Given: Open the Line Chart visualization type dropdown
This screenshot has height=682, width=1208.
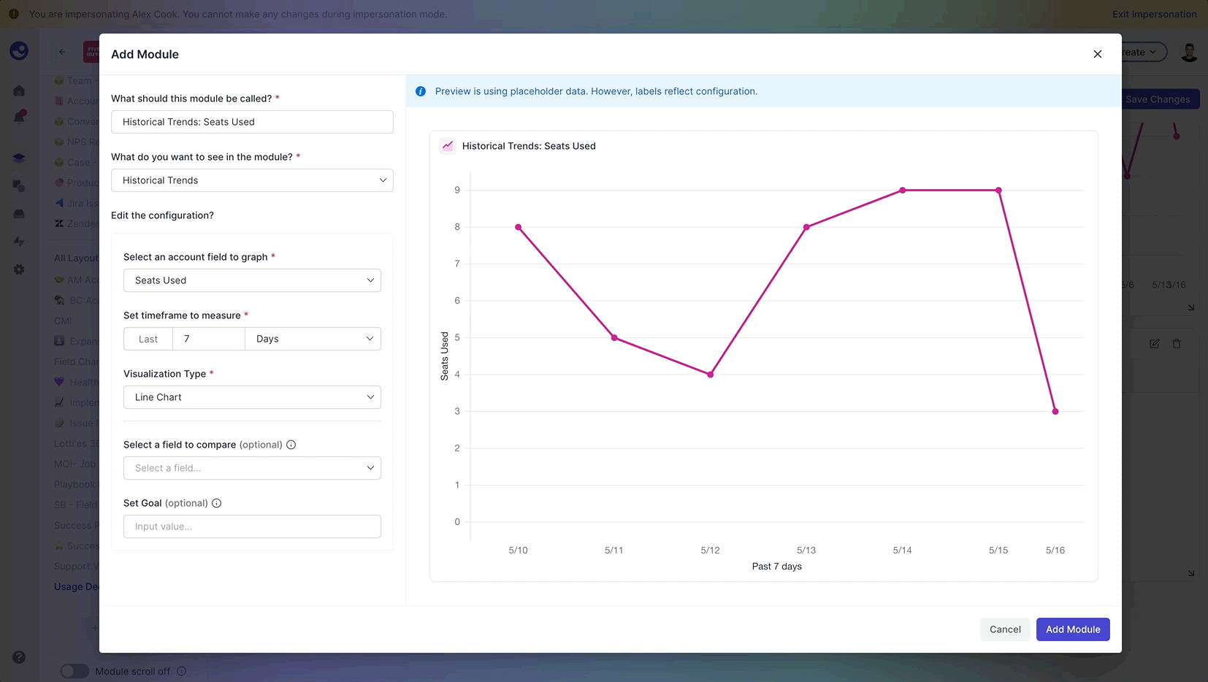Looking at the screenshot, I should (x=252, y=397).
